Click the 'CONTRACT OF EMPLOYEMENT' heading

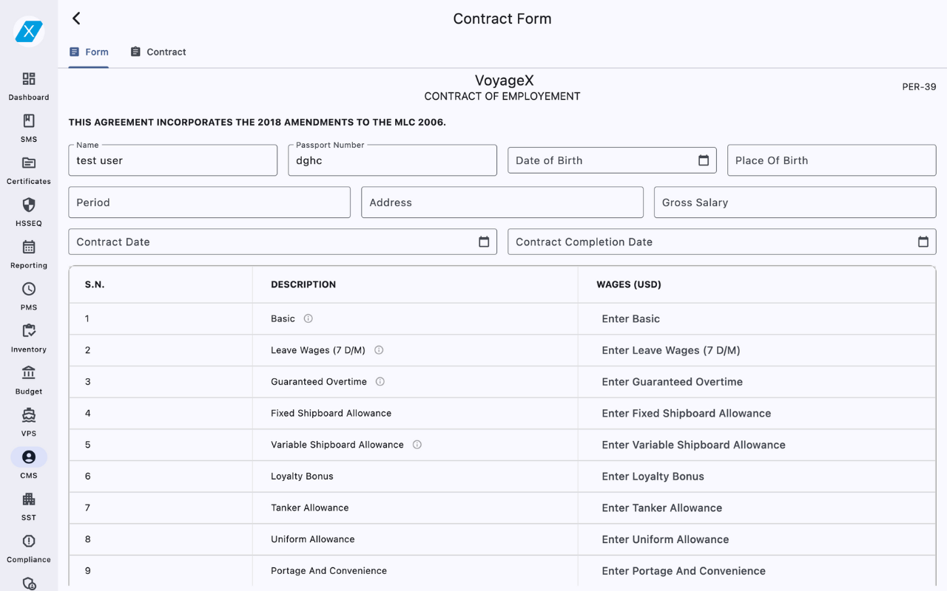tap(502, 97)
